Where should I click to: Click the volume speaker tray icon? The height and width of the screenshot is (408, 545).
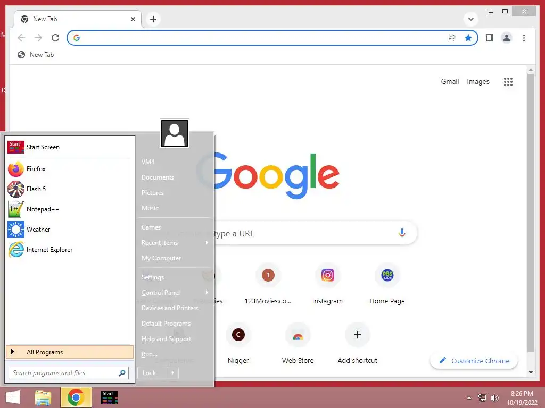point(494,398)
